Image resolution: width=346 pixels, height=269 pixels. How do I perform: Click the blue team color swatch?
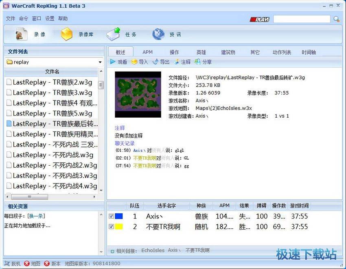(x=119, y=217)
